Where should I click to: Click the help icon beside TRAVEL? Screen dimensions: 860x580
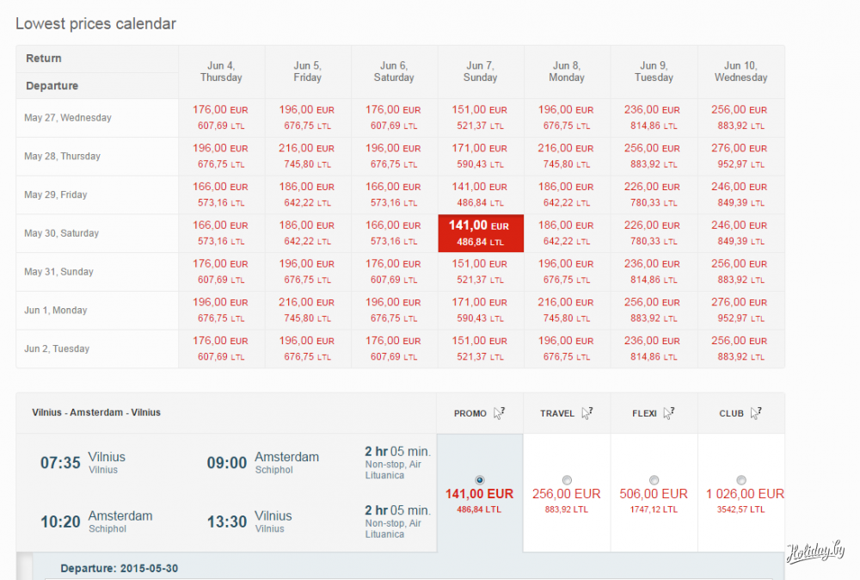587,413
